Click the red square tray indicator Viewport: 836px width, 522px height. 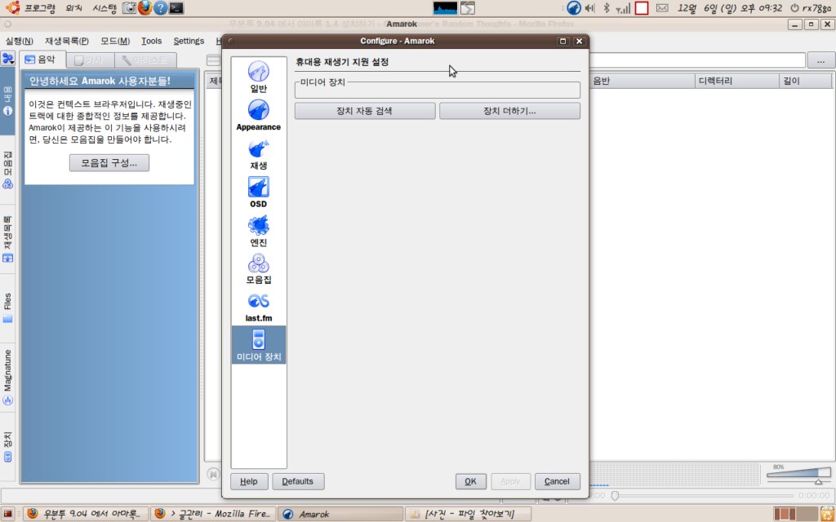(642, 8)
